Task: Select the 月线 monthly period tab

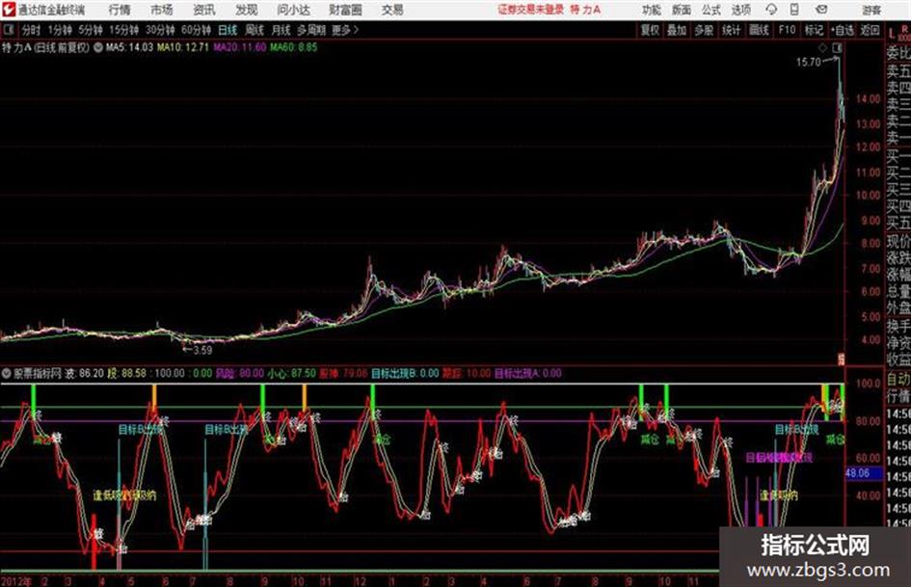Action: click(281, 30)
